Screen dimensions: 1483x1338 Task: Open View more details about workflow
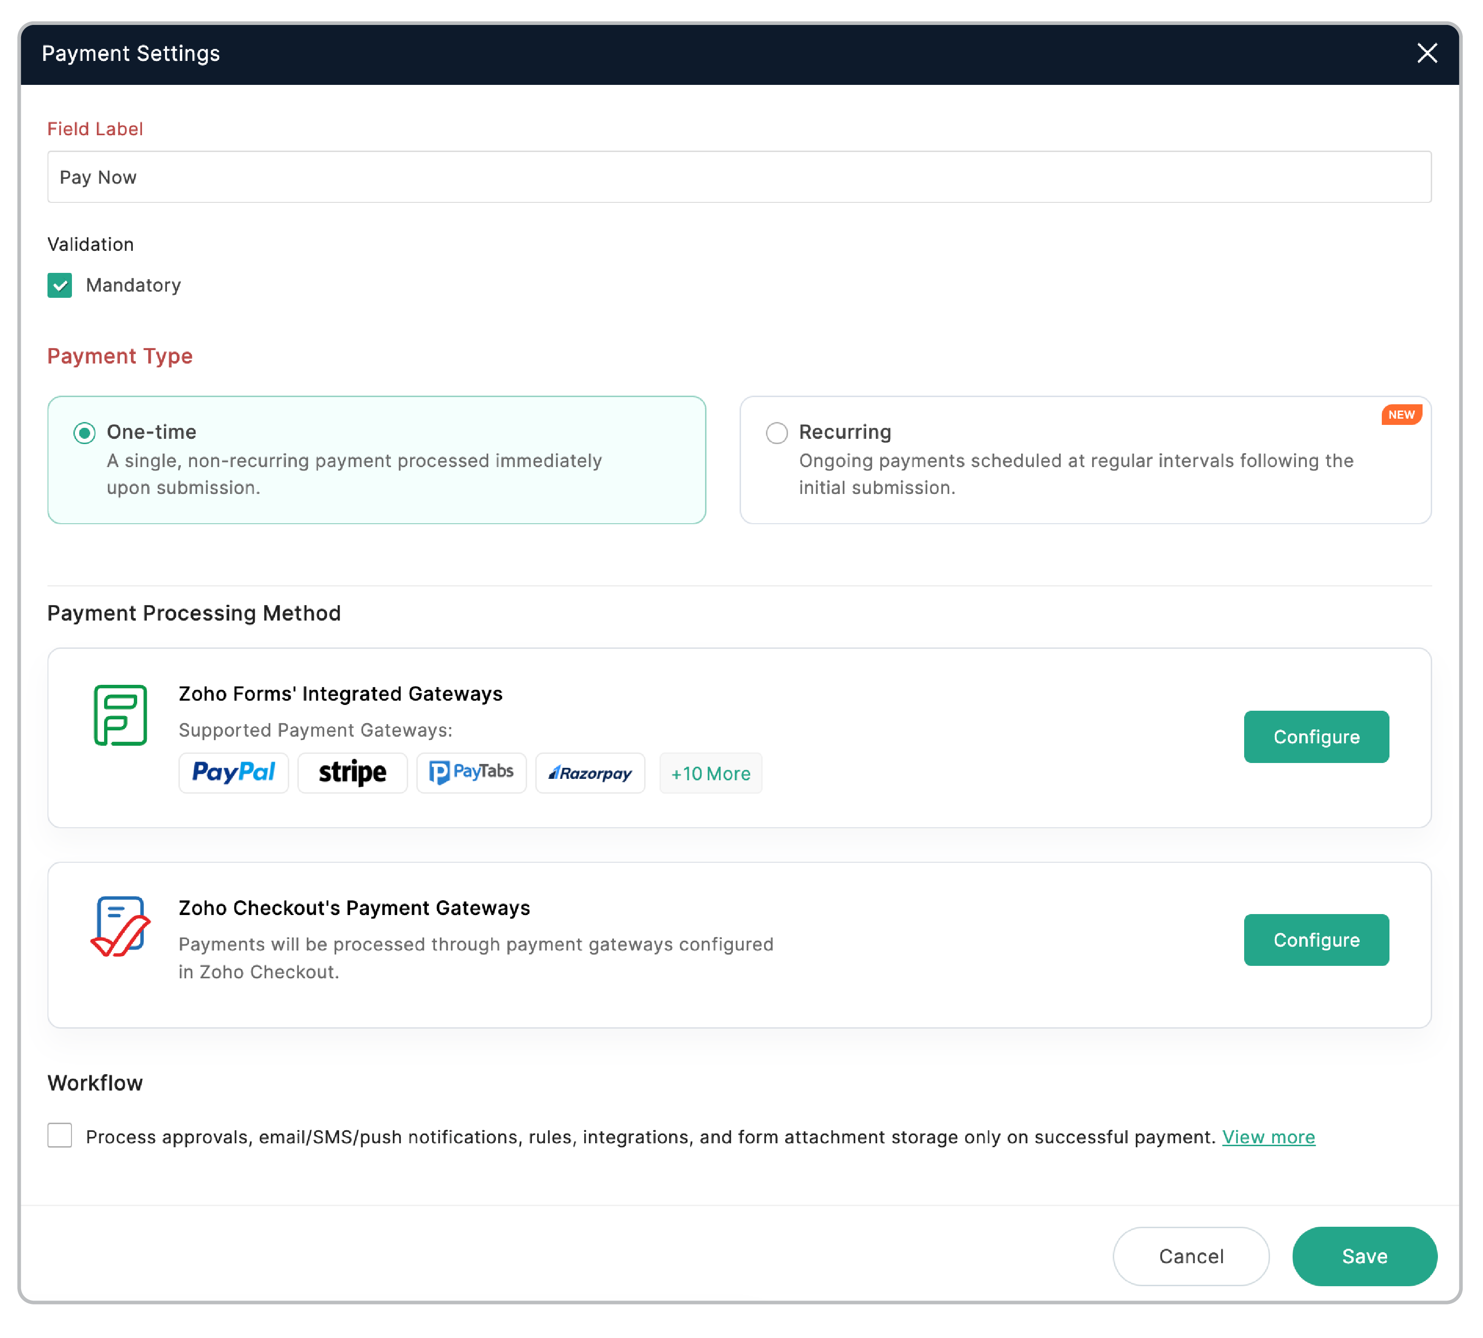[x=1268, y=1137]
